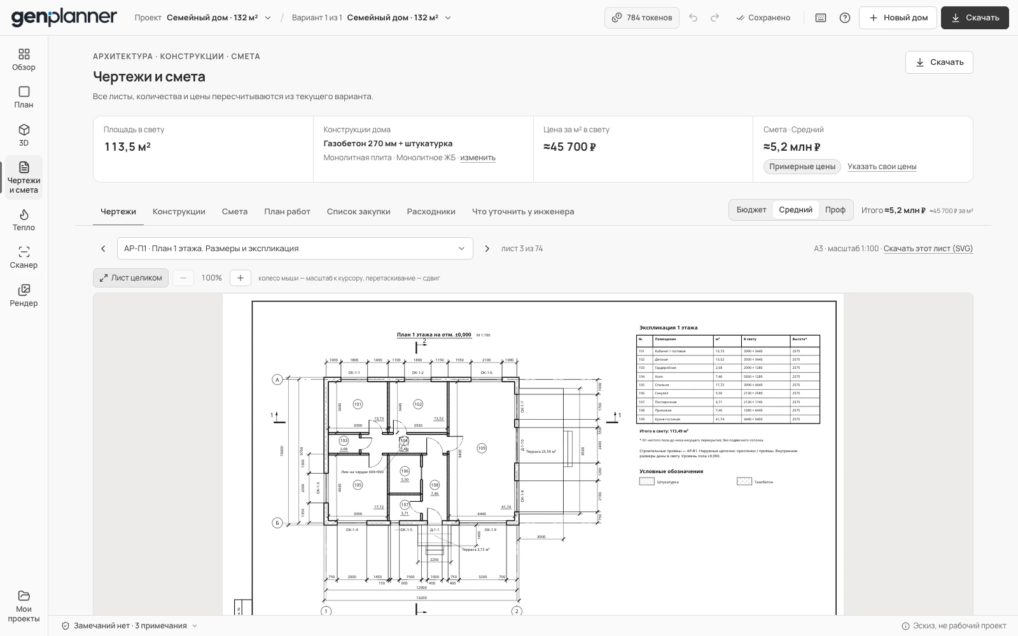
Task: Open Мои проекты folder
Action: point(24,606)
